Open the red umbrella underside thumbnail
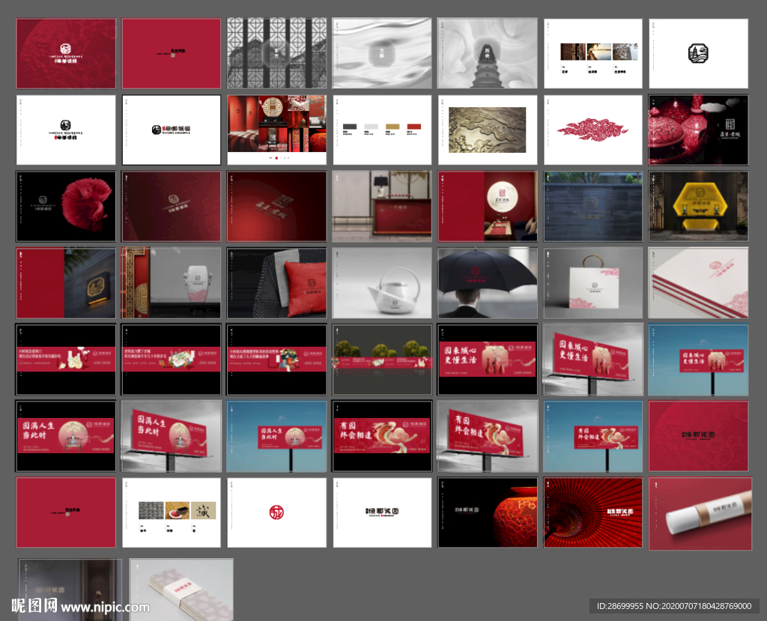 pos(593,512)
